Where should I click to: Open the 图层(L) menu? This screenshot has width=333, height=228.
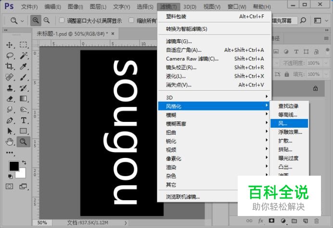click(98, 7)
